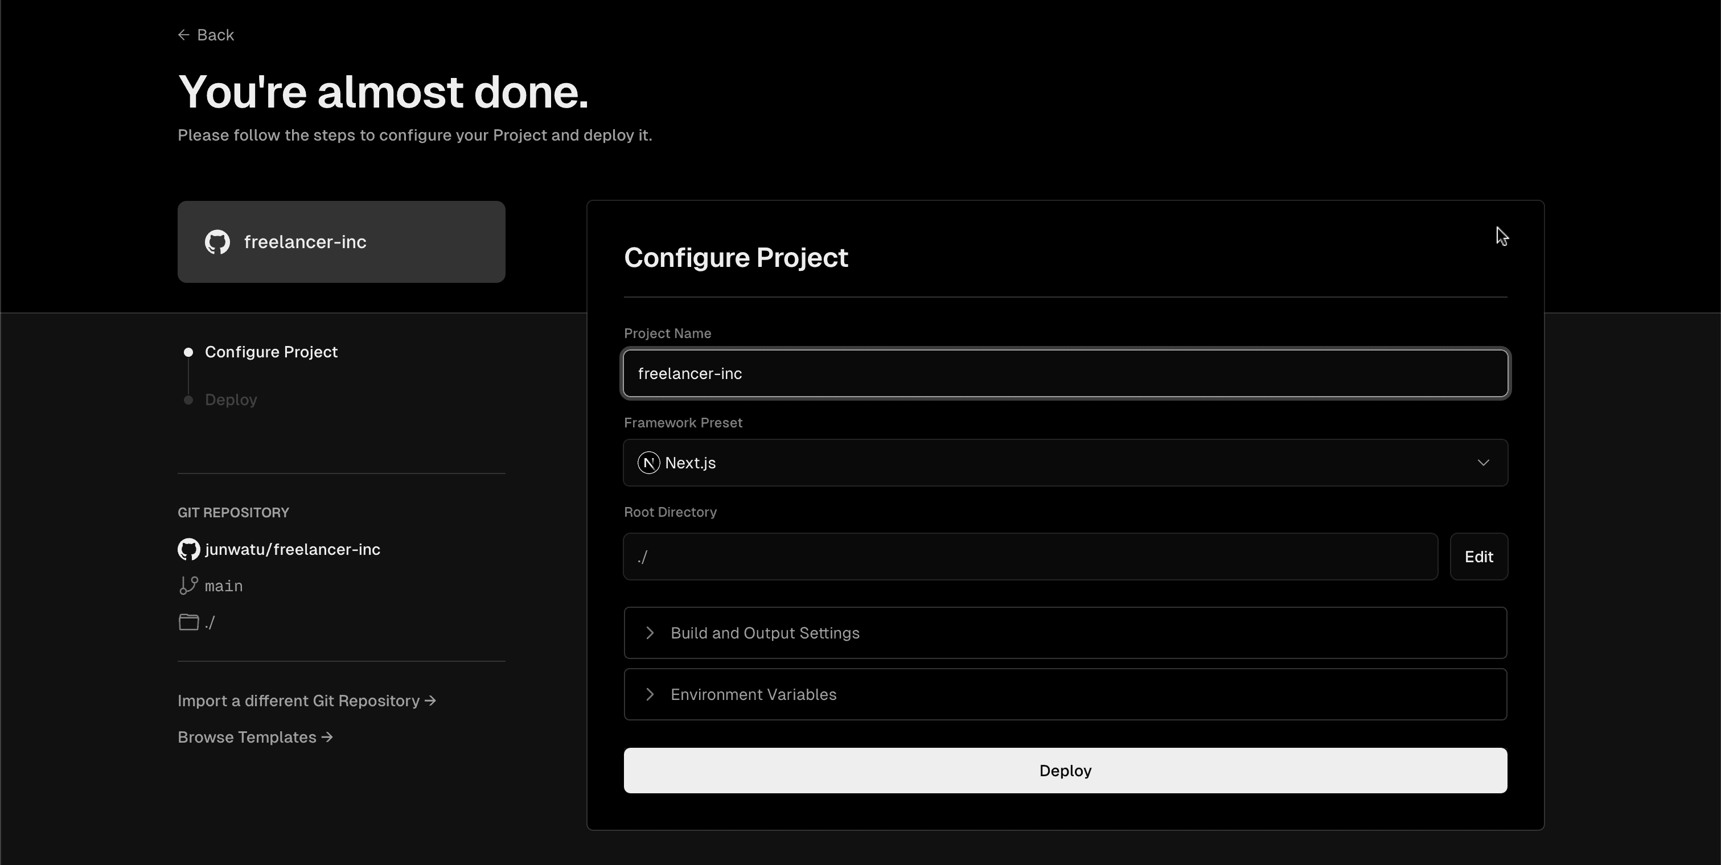
Task: Go back using the Back arrow link
Action: [206, 35]
